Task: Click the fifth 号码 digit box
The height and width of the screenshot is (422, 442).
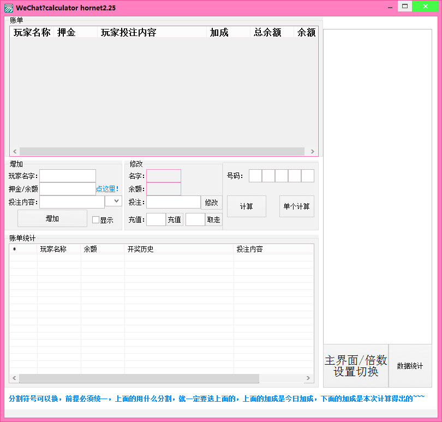Action: (x=308, y=176)
